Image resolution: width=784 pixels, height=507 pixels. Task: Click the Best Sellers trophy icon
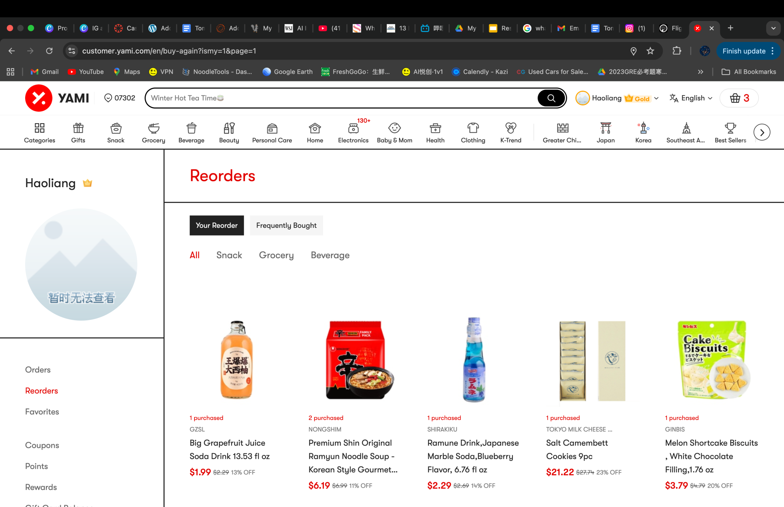(x=730, y=128)
